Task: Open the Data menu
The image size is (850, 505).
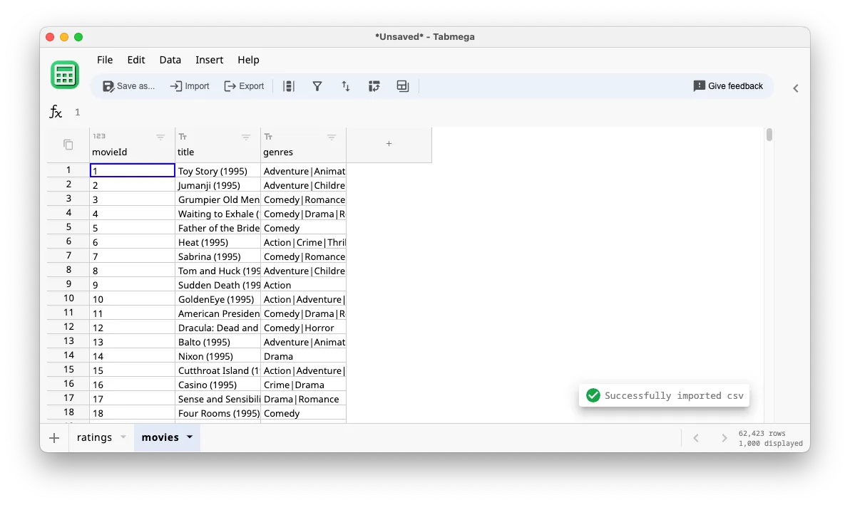Action: pos(170,60)
